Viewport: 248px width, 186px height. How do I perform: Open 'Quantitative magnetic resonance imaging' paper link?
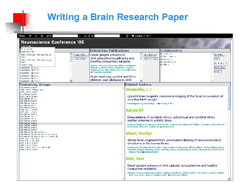point(175,98)
